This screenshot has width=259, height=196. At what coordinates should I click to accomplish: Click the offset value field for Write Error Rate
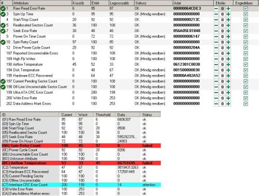[x=222, y=98]
